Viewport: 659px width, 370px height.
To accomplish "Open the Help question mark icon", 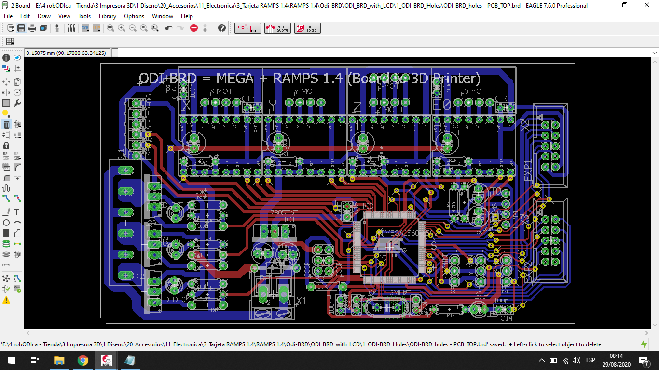I will pos(222,28).
